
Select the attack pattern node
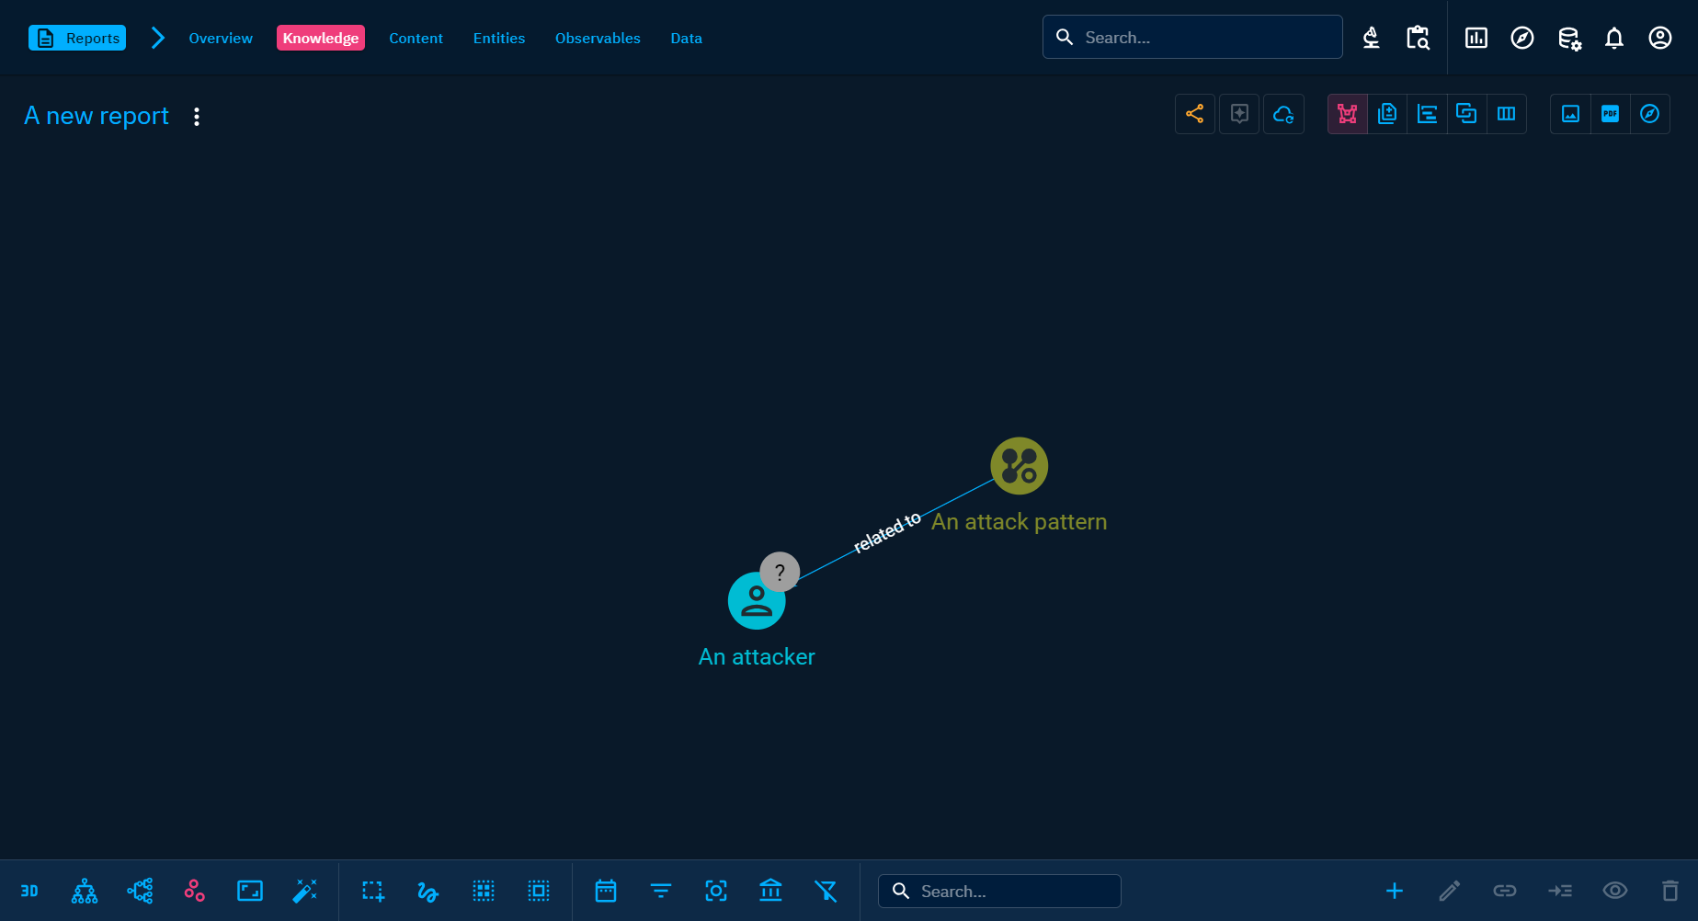pos(1020,466)
